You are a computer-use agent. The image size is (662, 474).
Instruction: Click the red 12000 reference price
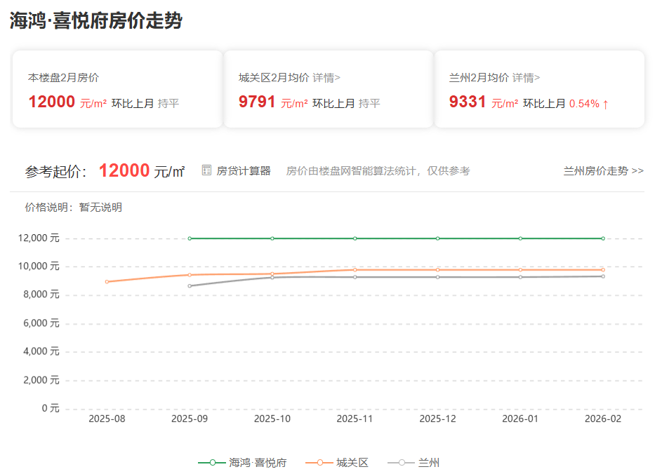point(124,170)
